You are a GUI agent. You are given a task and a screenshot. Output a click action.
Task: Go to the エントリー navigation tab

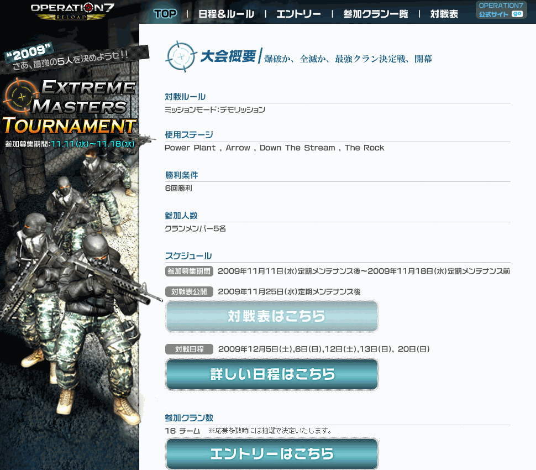pos(298,14)
